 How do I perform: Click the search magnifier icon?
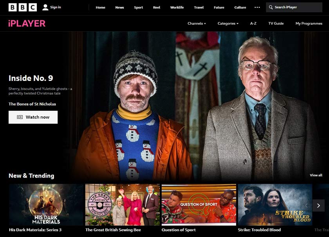[x=270, y=7]
